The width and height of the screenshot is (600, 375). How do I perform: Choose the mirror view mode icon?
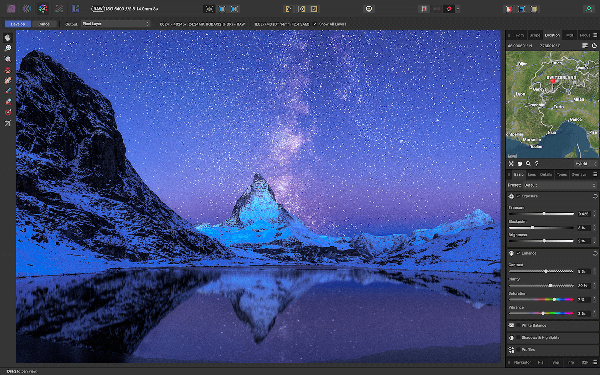tap(235, 9)
